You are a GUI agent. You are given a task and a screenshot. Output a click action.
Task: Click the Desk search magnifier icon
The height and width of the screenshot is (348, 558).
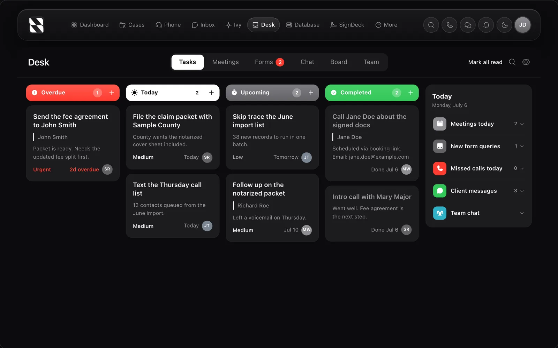click(512, 62)
